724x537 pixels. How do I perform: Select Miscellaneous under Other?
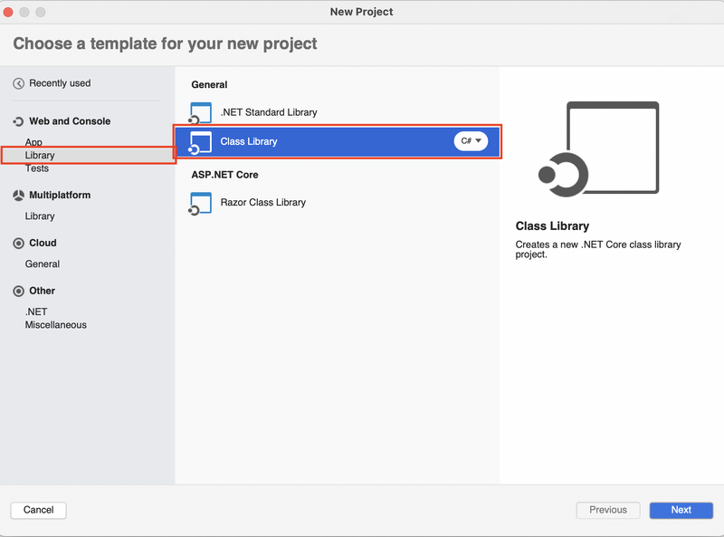click(x=55, y=325)
